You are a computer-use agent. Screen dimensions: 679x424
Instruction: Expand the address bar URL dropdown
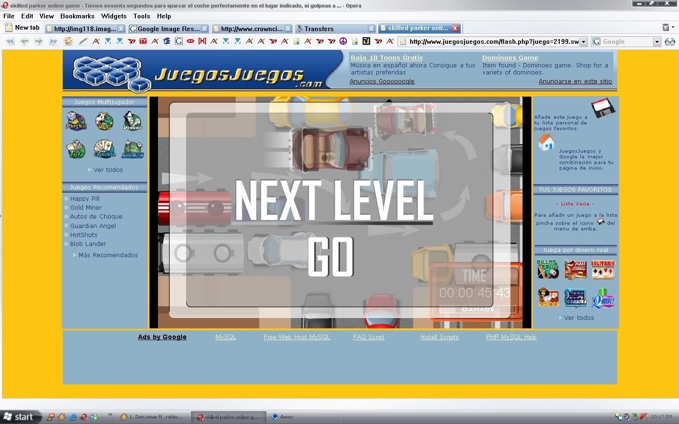tap(583, 42)
